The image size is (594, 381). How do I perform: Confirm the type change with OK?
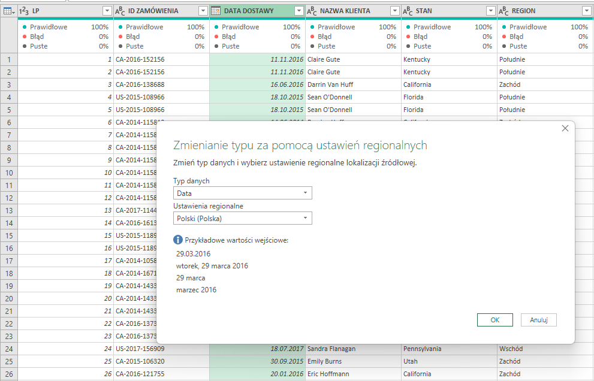[495, 319]
